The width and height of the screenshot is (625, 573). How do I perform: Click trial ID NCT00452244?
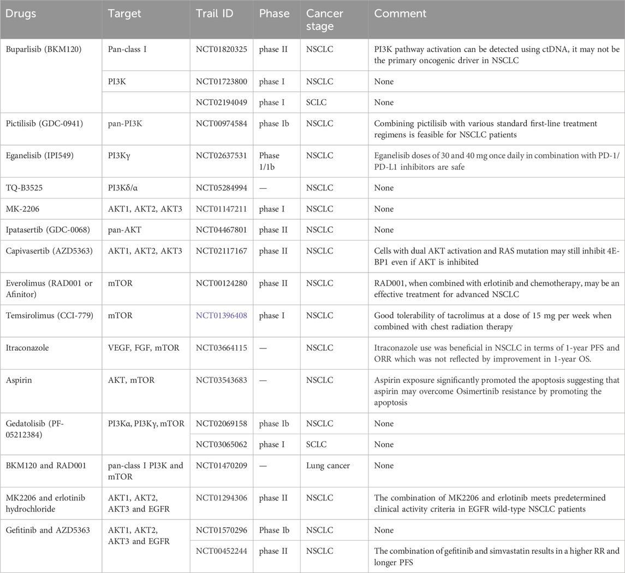(221, 551)
